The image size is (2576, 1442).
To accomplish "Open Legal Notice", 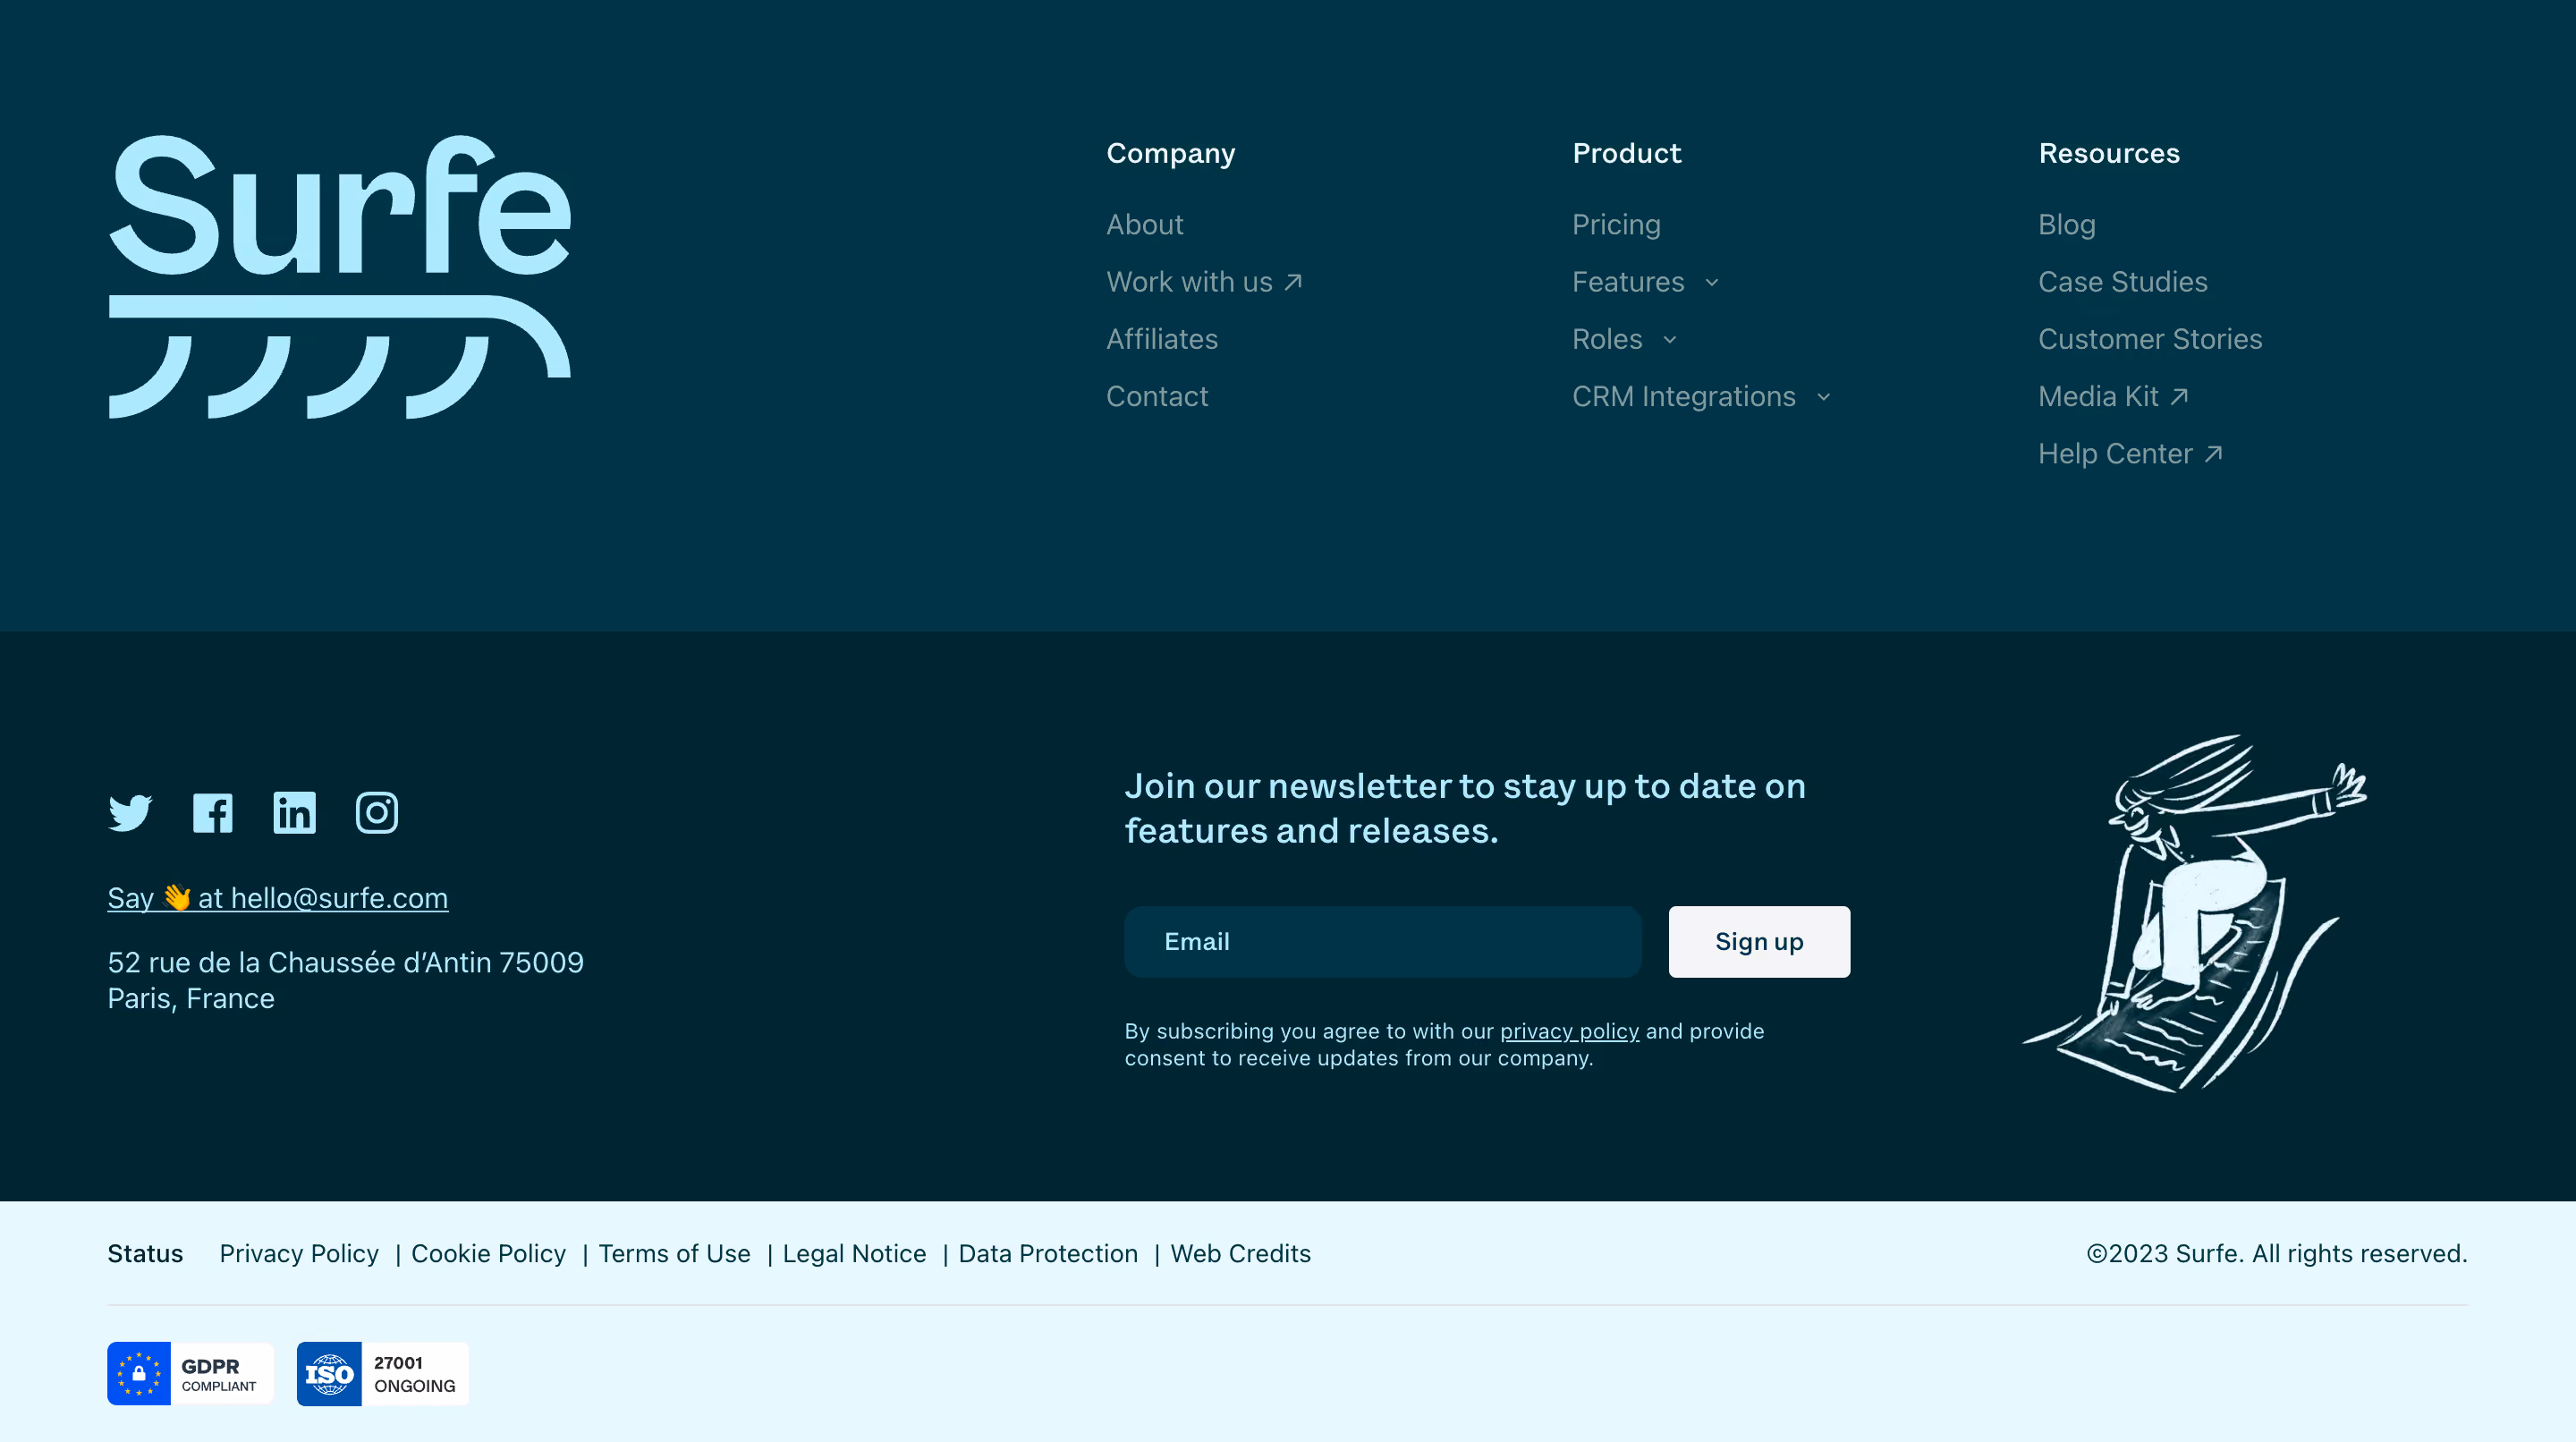I will [x=854, y=1254].
